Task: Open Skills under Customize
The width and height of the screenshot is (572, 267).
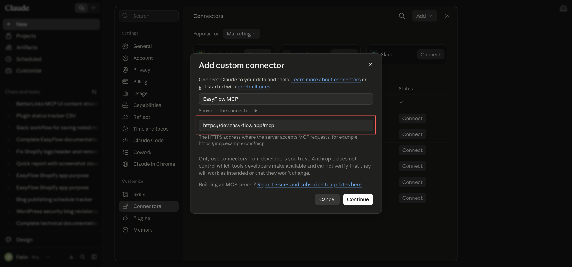Action: (x=149, y=194)
